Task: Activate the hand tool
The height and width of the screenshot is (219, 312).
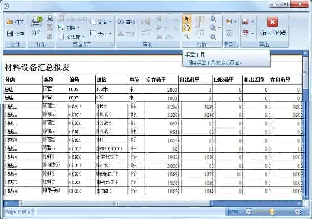Action: (x=187, y=28)
